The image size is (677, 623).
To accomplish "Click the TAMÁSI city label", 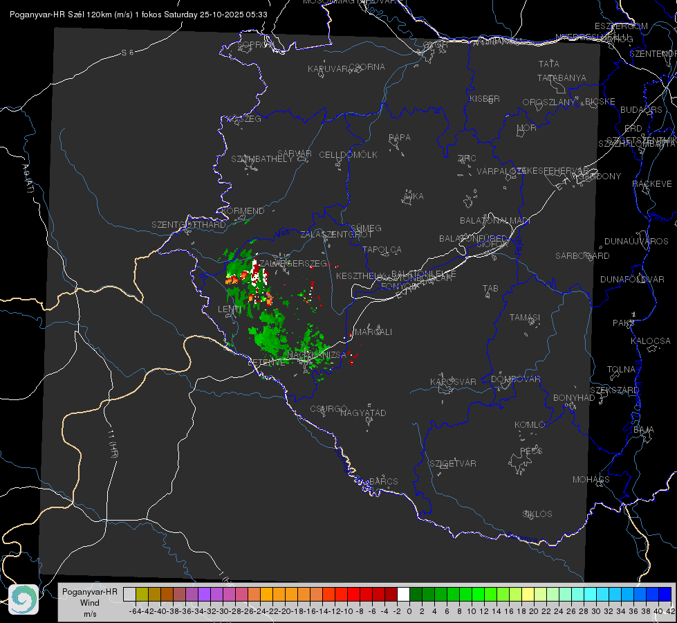I will (x=525, y=318).
